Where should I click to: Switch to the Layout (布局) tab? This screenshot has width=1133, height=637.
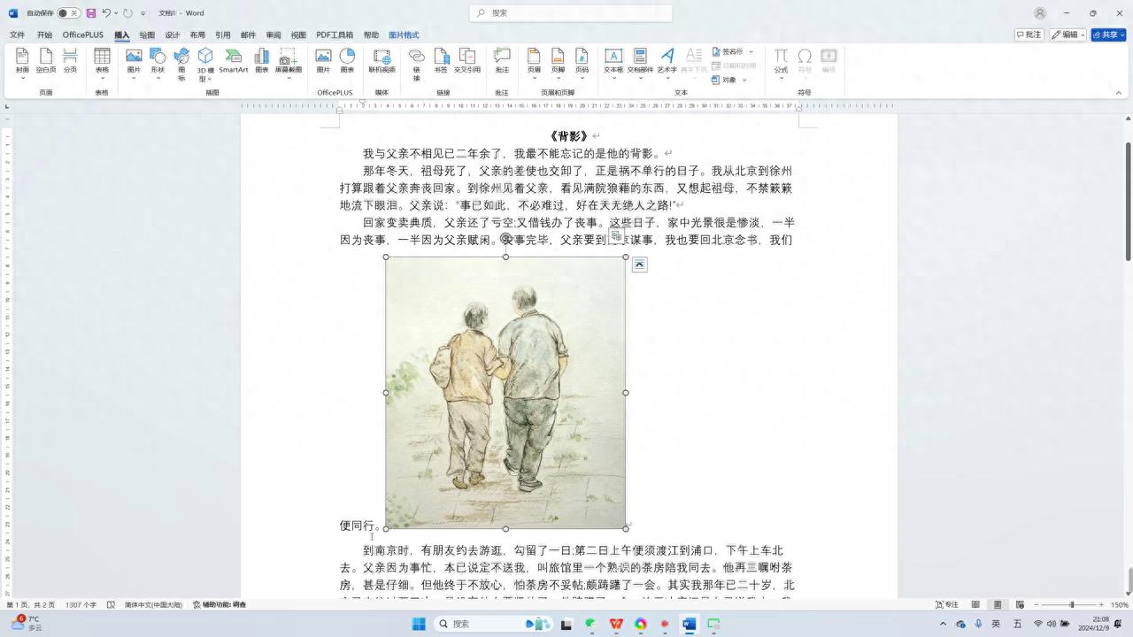[197, 35]
